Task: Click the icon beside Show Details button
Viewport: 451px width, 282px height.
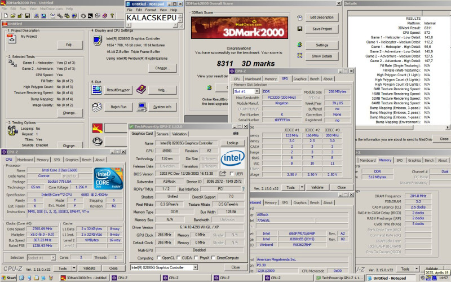Action: click(300, 55)
